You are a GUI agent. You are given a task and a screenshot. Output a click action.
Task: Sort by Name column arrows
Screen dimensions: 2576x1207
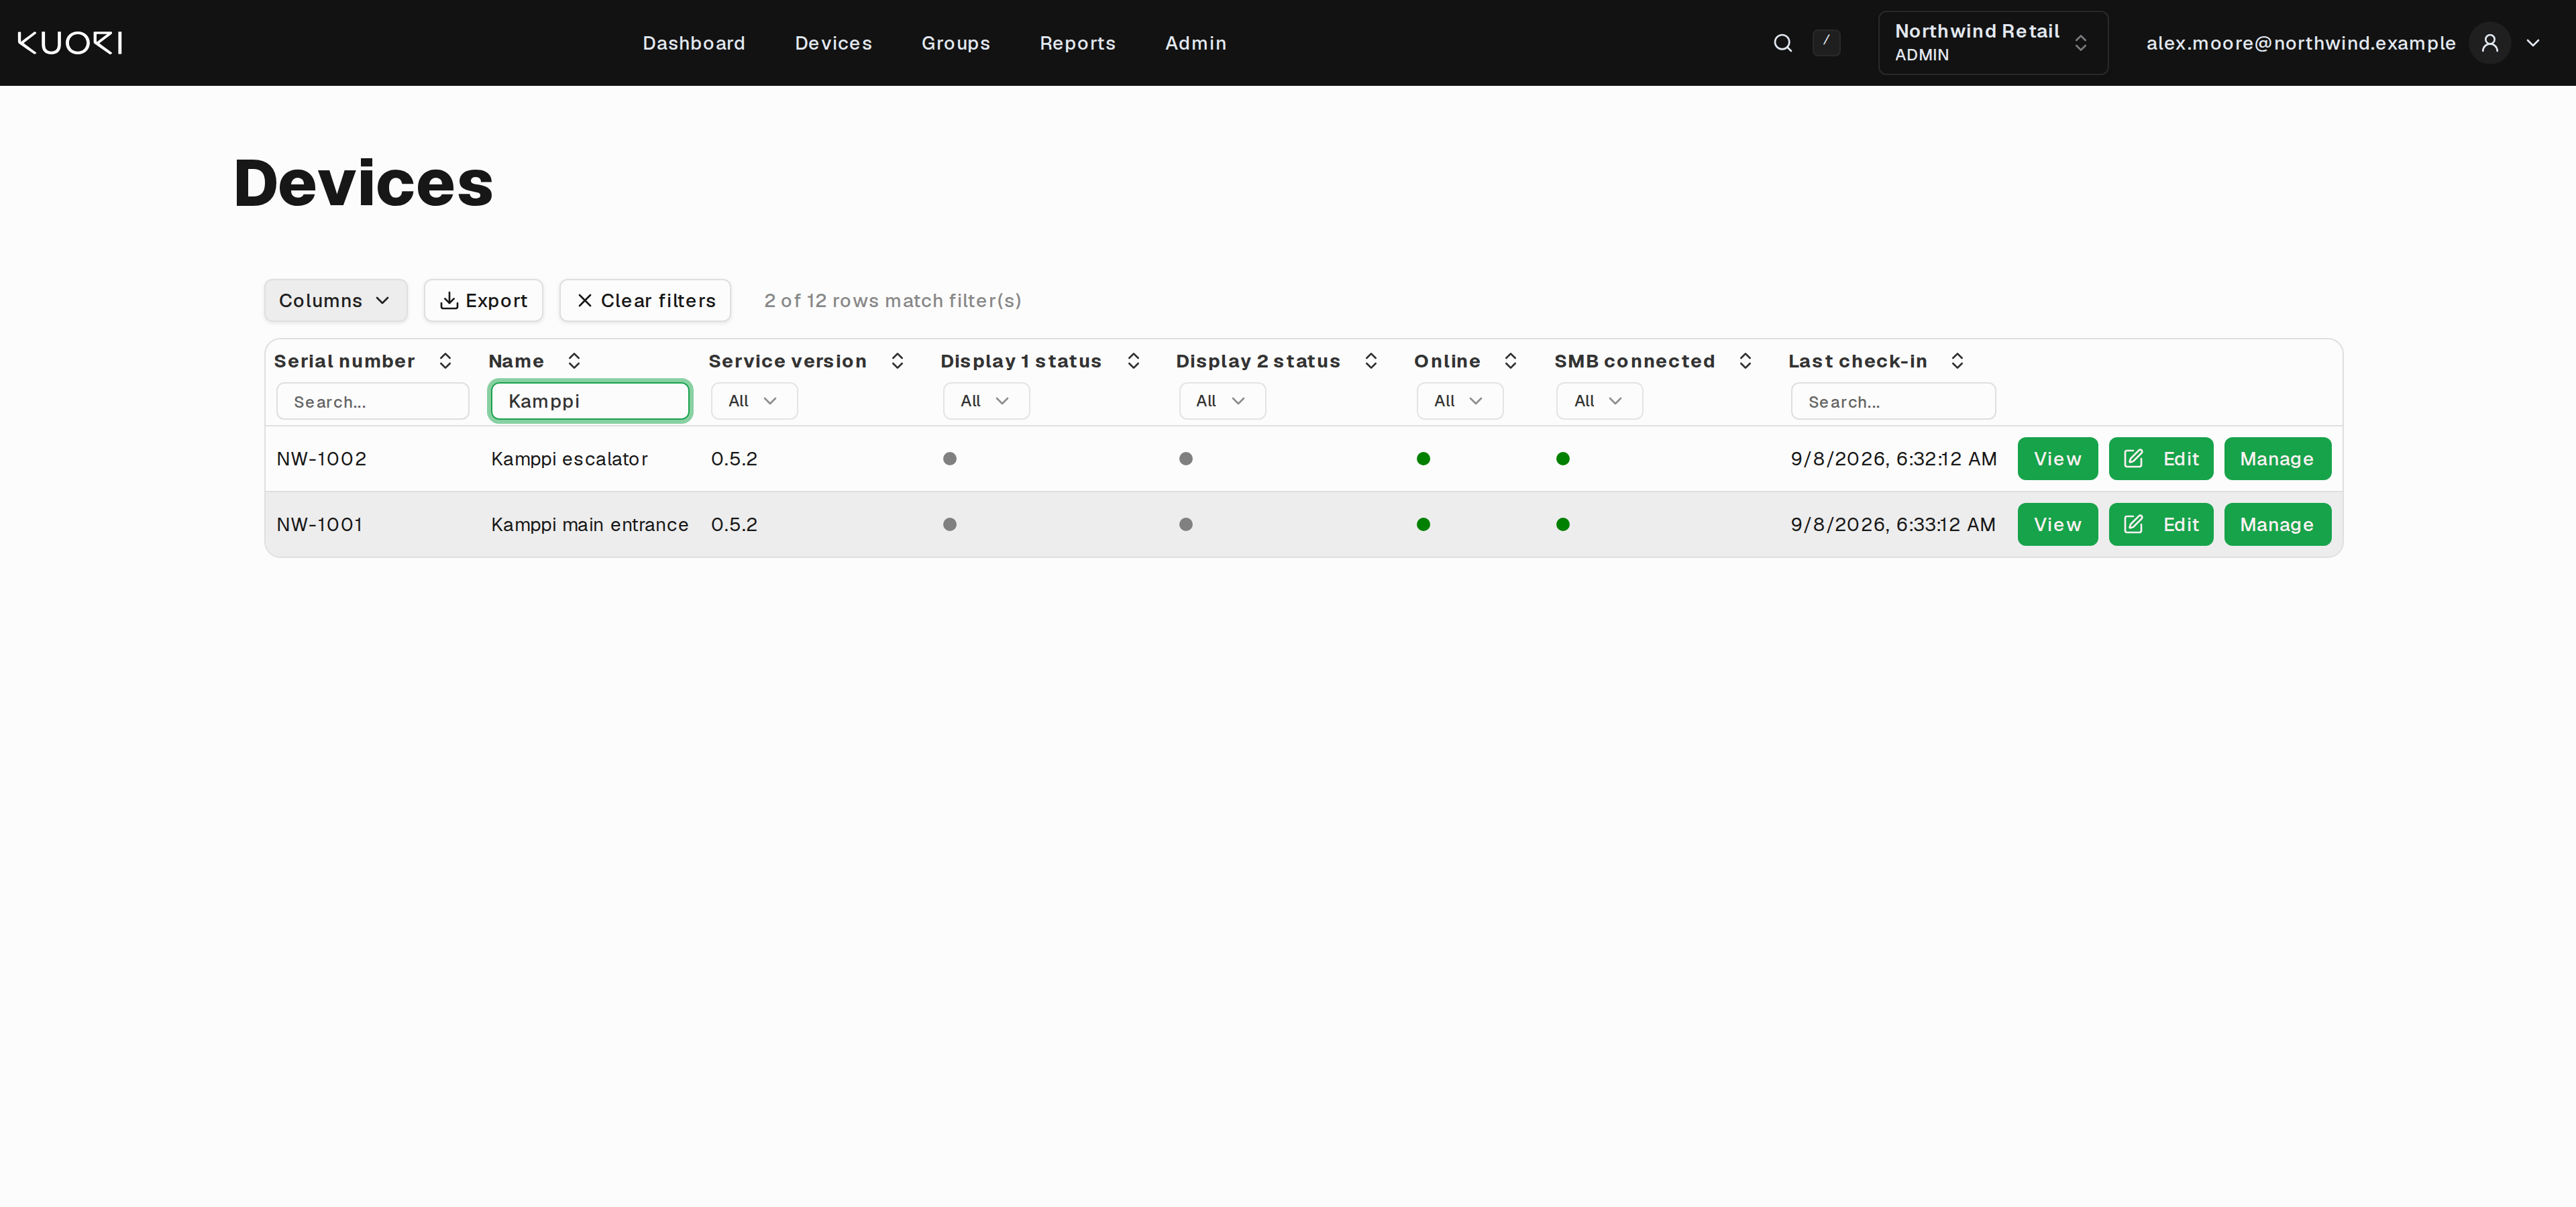click(574, 361)
